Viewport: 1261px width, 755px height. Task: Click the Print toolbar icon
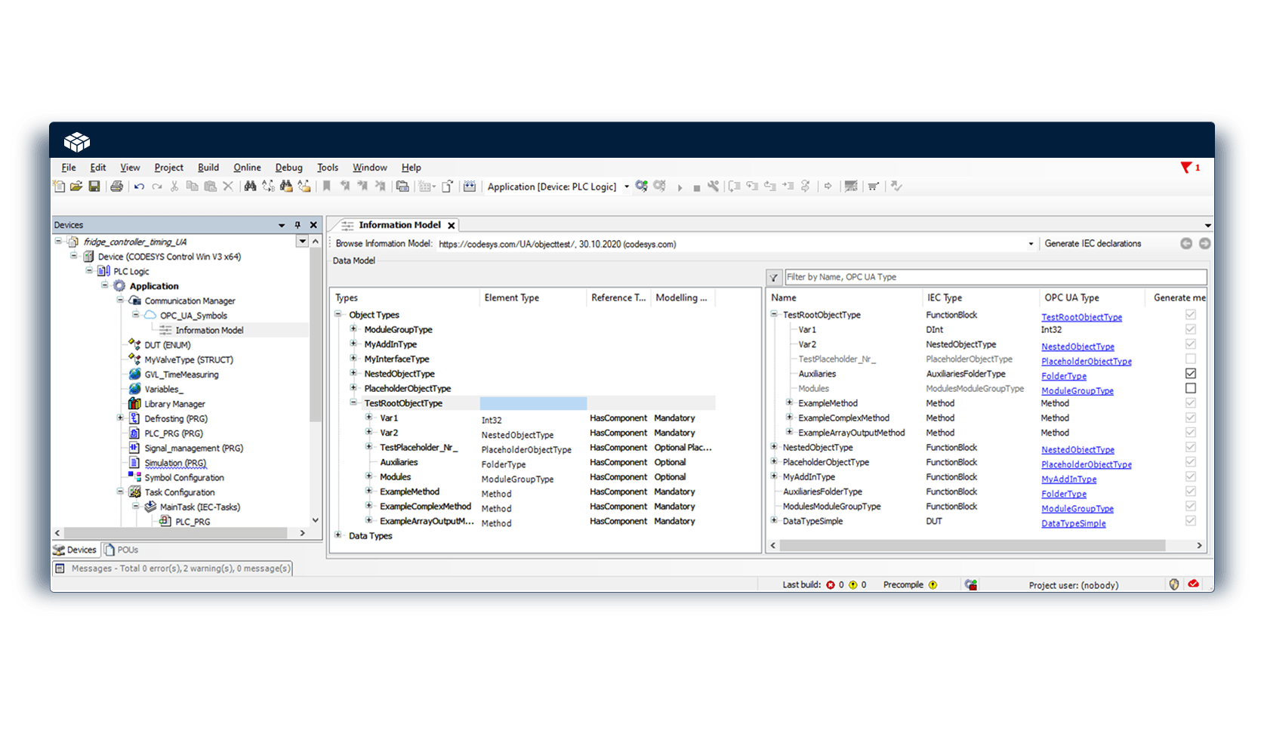[x=116, y=186]
